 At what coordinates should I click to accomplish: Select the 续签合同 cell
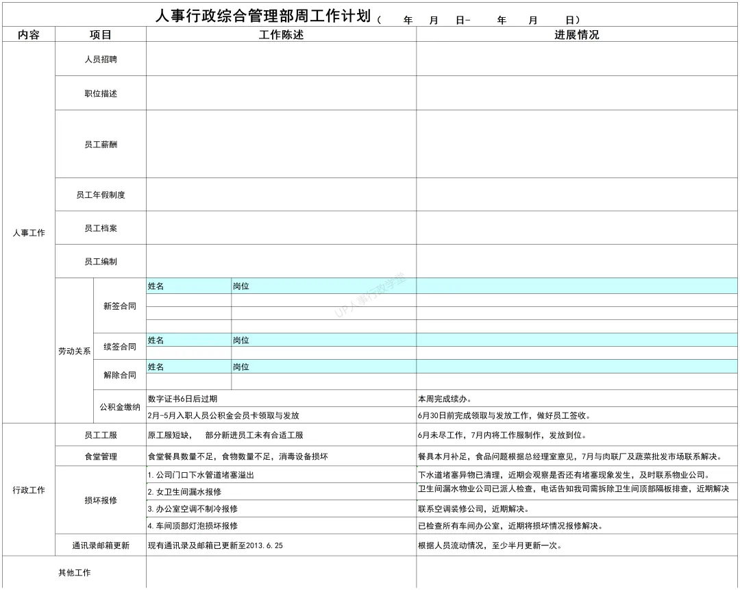120,347
